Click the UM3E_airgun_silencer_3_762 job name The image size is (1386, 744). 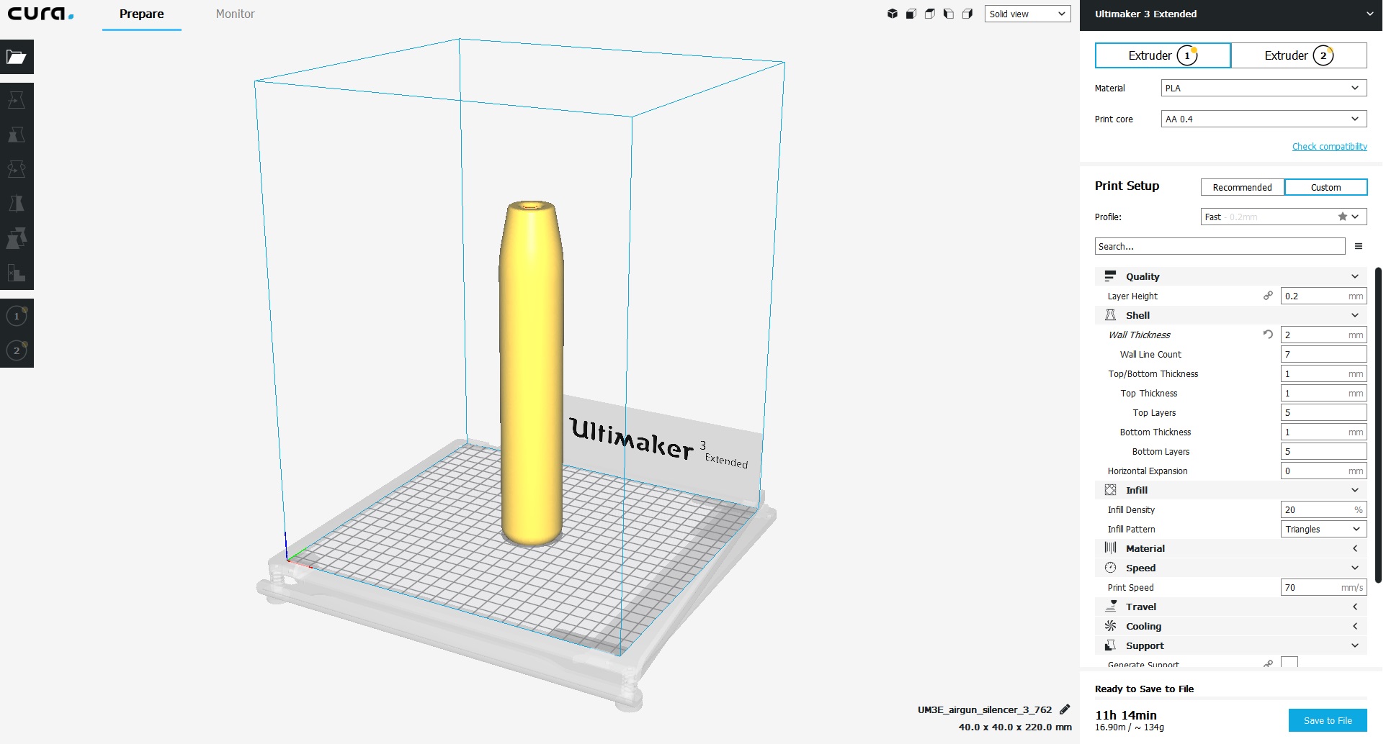pyautogui.click(x=984, y=709)
